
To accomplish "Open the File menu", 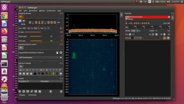I will [x=20, y=11].
